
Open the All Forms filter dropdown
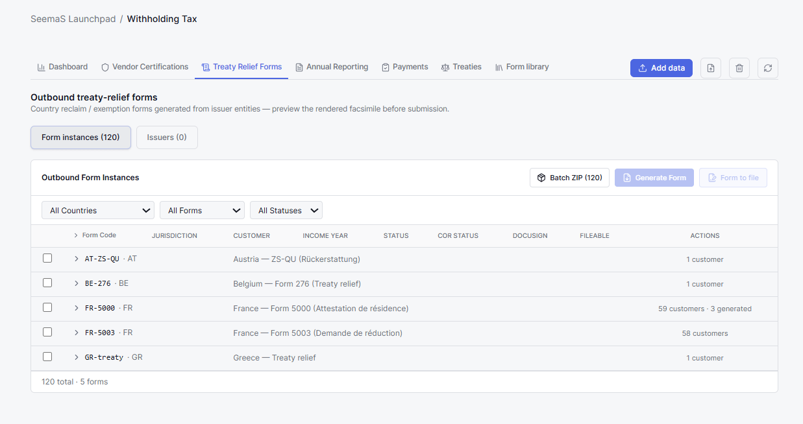[x=202, y=210]
